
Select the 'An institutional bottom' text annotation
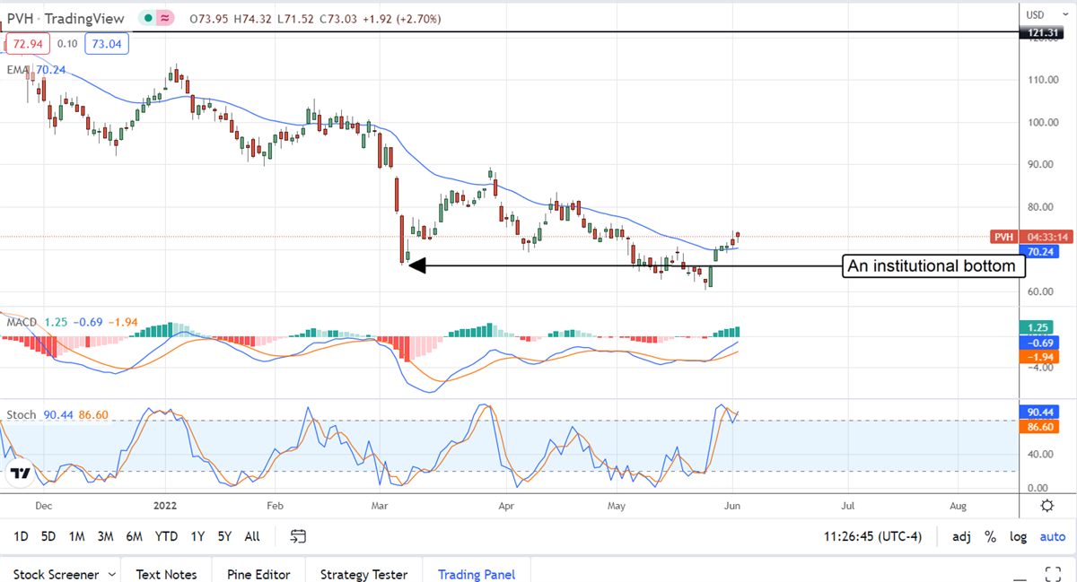click(933, 266)
